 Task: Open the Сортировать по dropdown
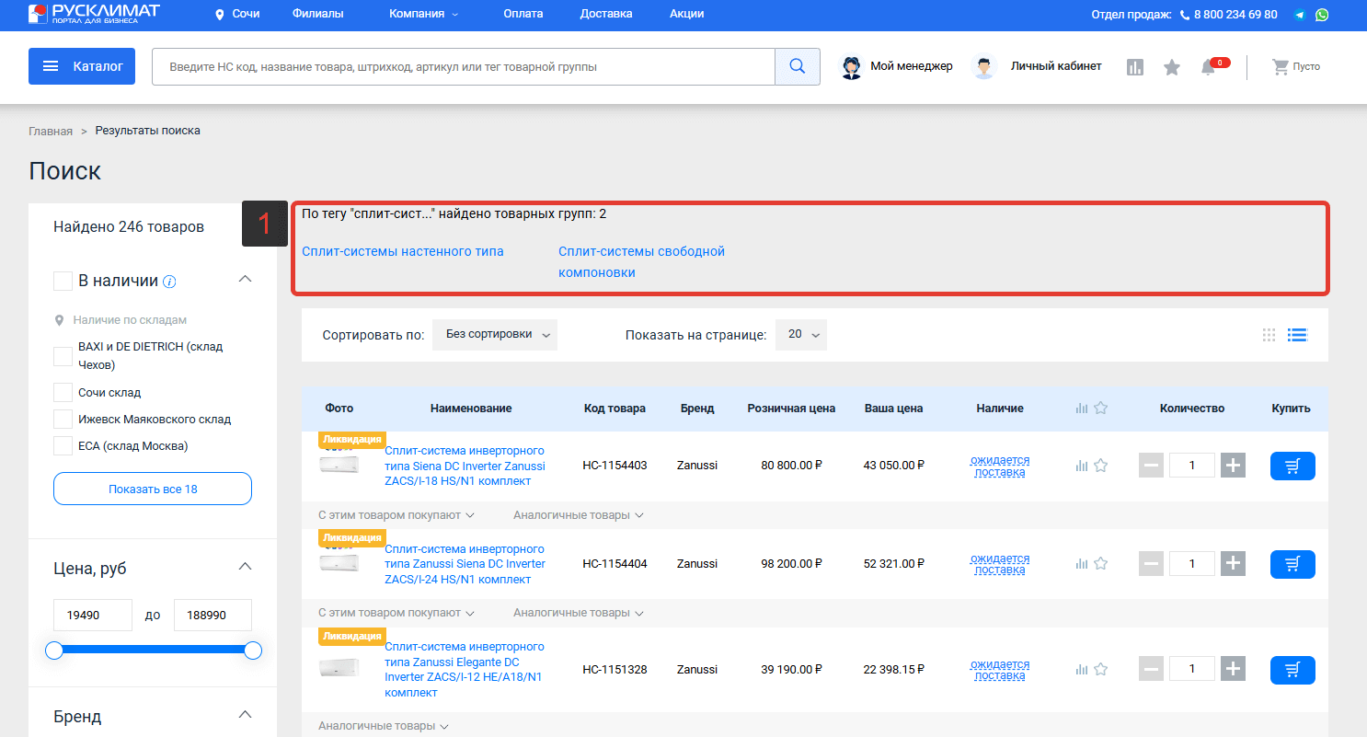(x=495, y=335)
